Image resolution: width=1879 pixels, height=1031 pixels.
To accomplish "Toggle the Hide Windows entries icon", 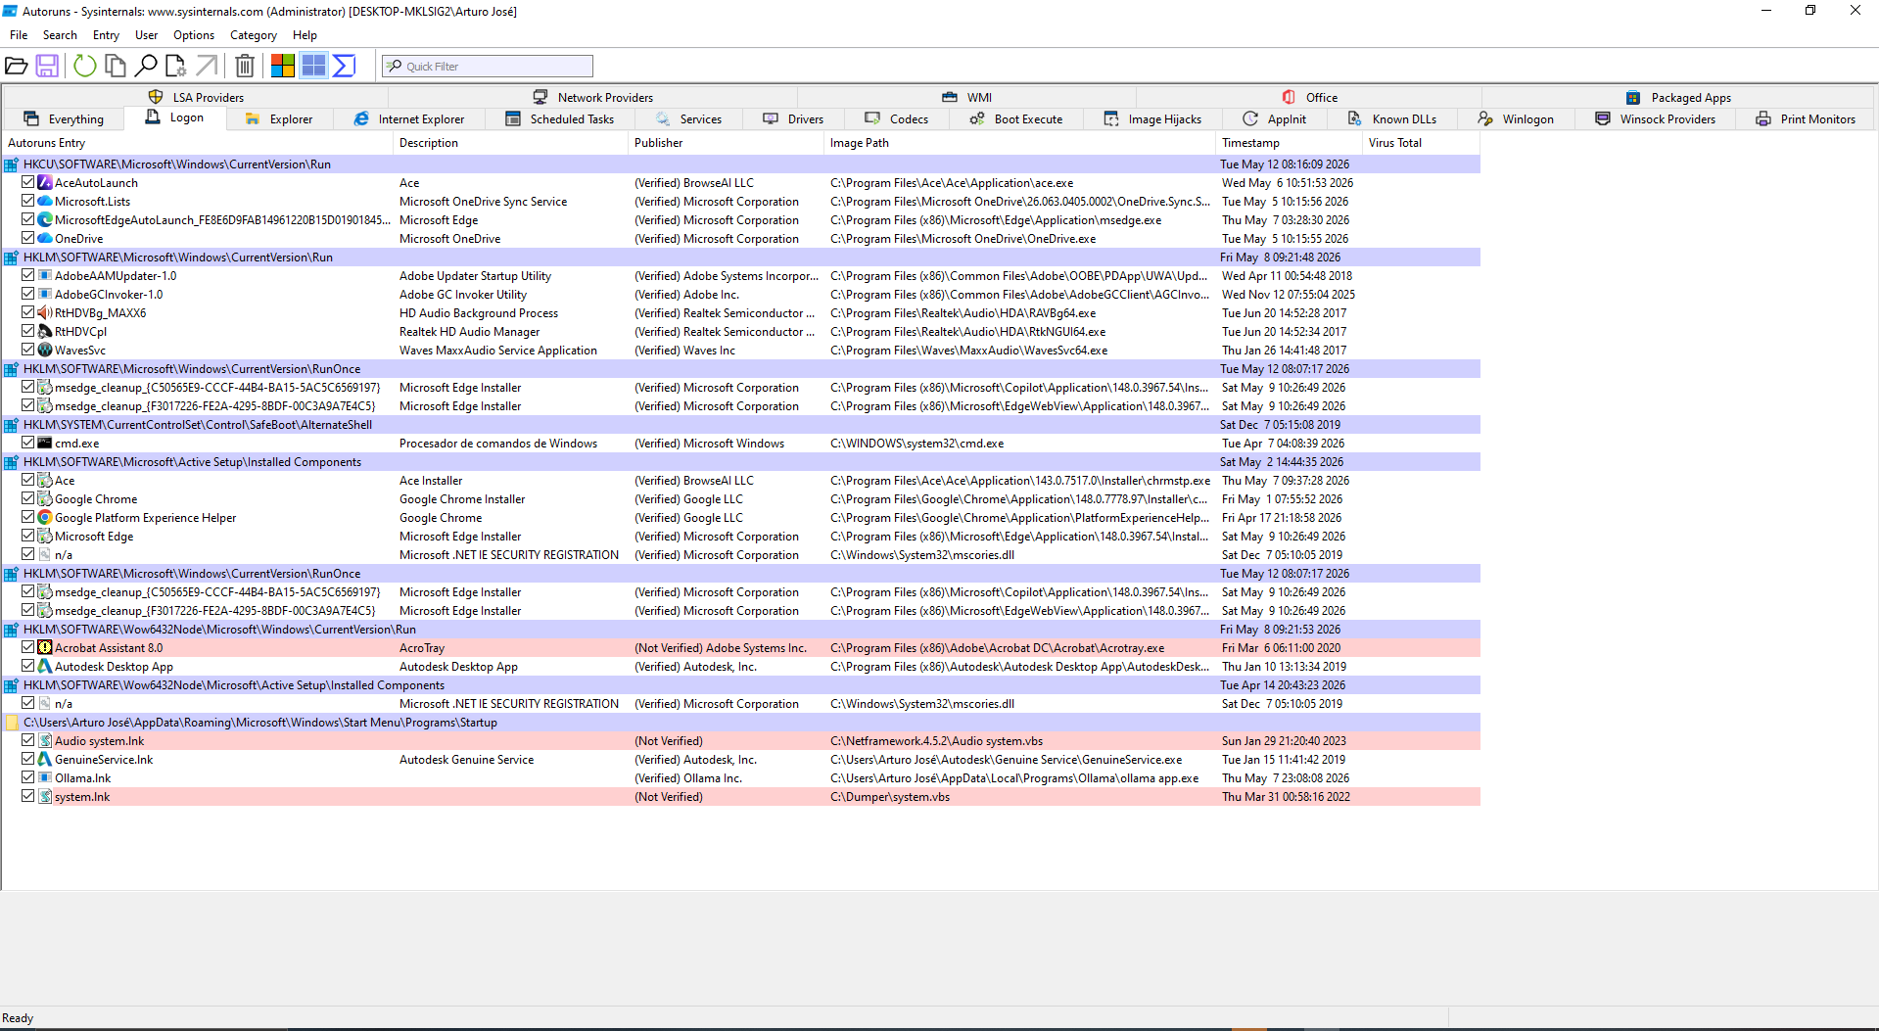I will 313,66.
